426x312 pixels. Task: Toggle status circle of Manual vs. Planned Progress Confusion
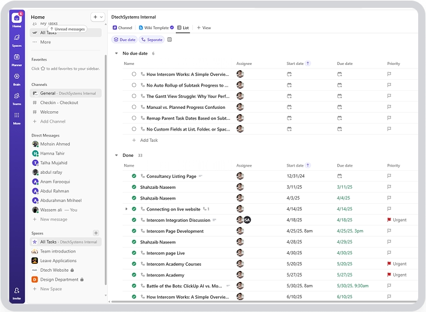(134, 107)
